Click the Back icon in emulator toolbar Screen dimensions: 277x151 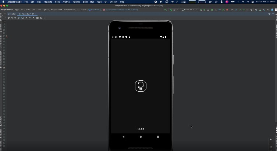tap(26, 18)
